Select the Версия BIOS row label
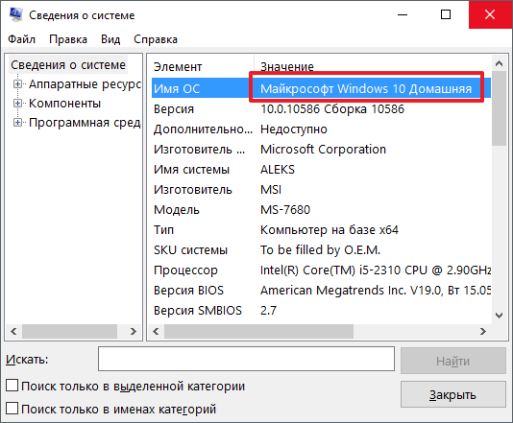Image resolution: width=513 pixels, height=423 pixels. click(x=188, y=291)
